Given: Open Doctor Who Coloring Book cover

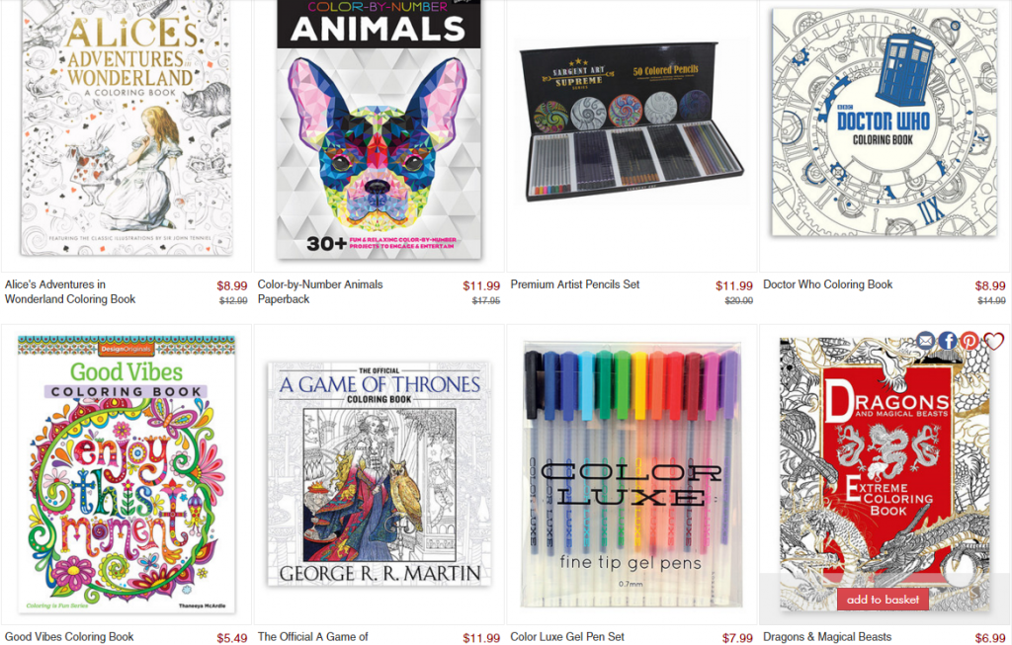Looking at the screenshot, I should (x=885, y=121).
